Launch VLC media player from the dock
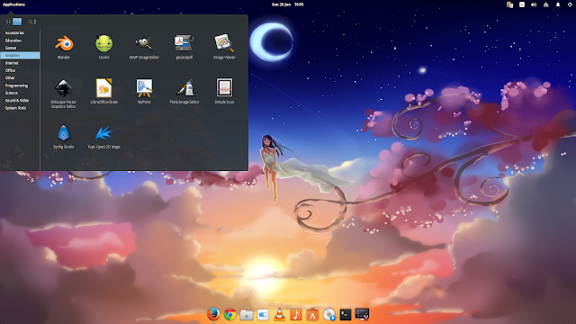This screenshot has height=324, width=576. coord(280,314)
